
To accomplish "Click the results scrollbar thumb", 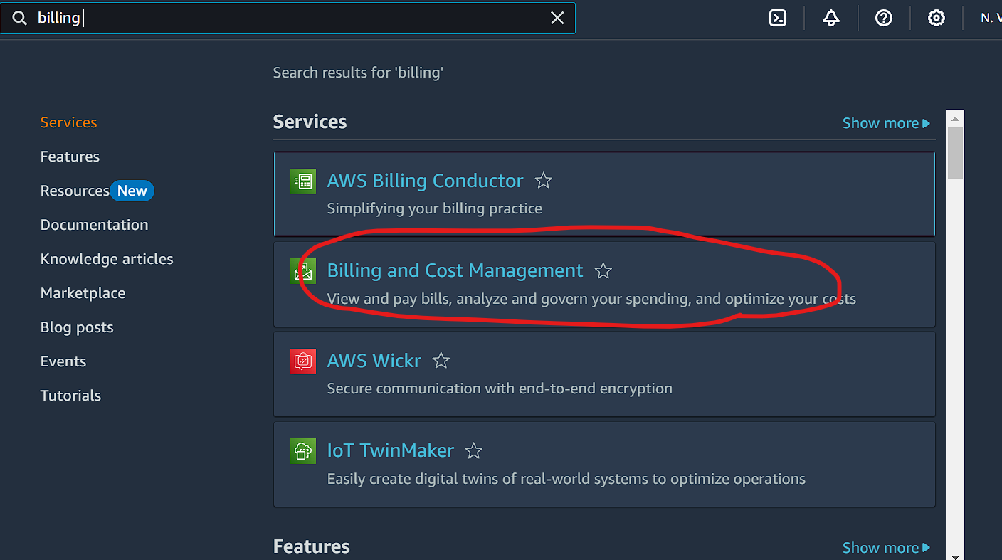I will point(955,153).
